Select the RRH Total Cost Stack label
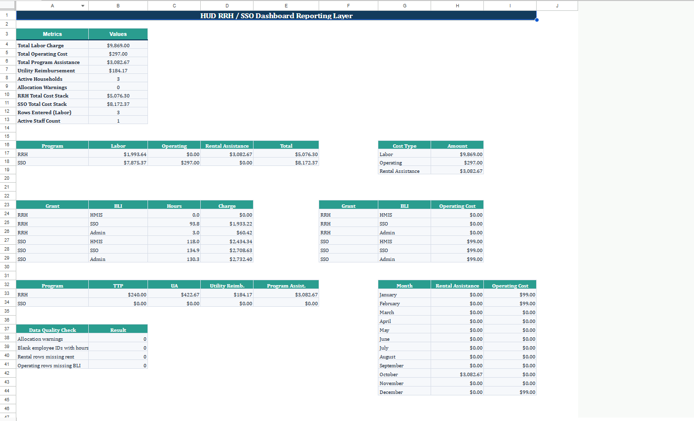The height and width of the screenshot is (421, 694). 43,96
